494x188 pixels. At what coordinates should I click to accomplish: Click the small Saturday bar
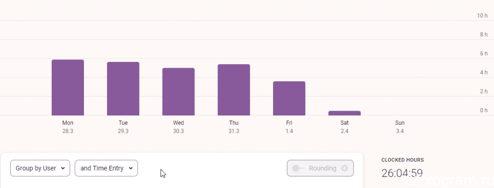pyautogui.click(x=344, y=113)
